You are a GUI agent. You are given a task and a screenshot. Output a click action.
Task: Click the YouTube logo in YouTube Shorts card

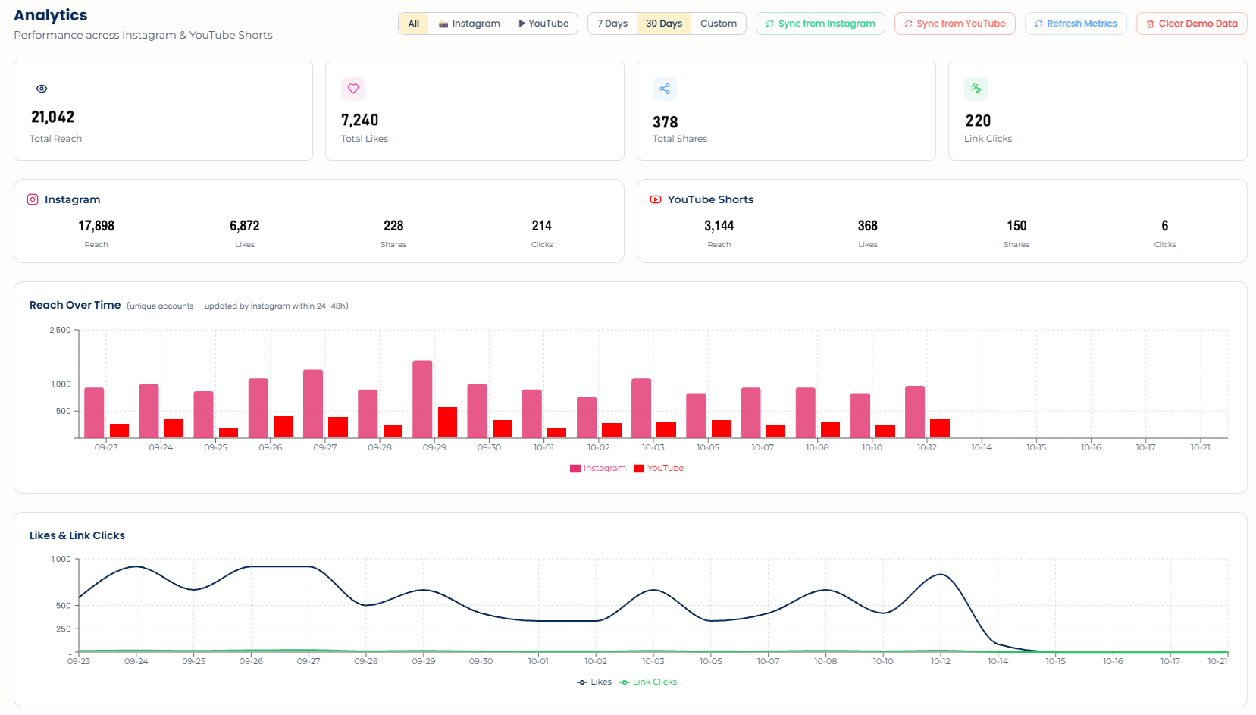pos(656,199)
